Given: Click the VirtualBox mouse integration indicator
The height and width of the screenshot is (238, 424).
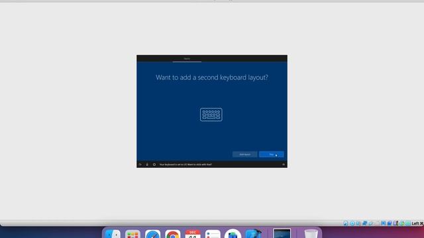Looking at the screenshot, I should pyautogui.click(x=402, y=223).
